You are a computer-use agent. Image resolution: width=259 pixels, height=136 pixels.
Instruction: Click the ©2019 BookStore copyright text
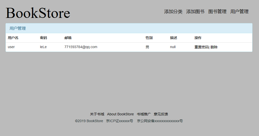tap(89, 121)
